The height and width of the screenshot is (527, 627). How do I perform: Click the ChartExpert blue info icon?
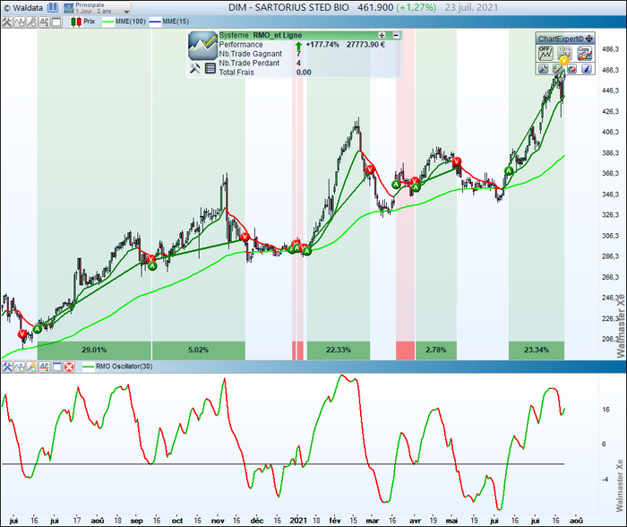[x=586, y=69]
